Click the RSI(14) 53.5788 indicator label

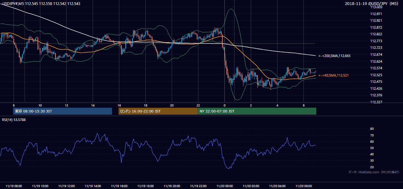coord(14,120)
